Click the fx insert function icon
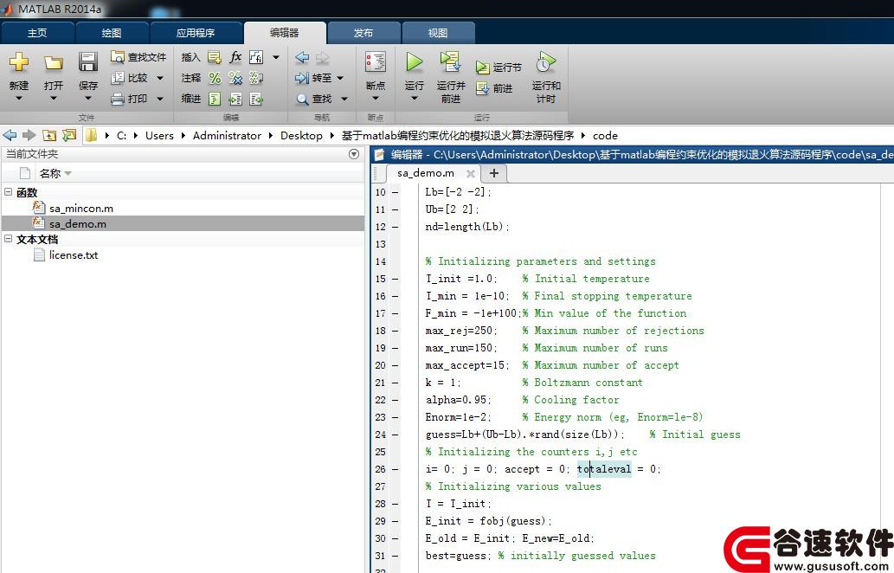 click(x=235, y=57)
